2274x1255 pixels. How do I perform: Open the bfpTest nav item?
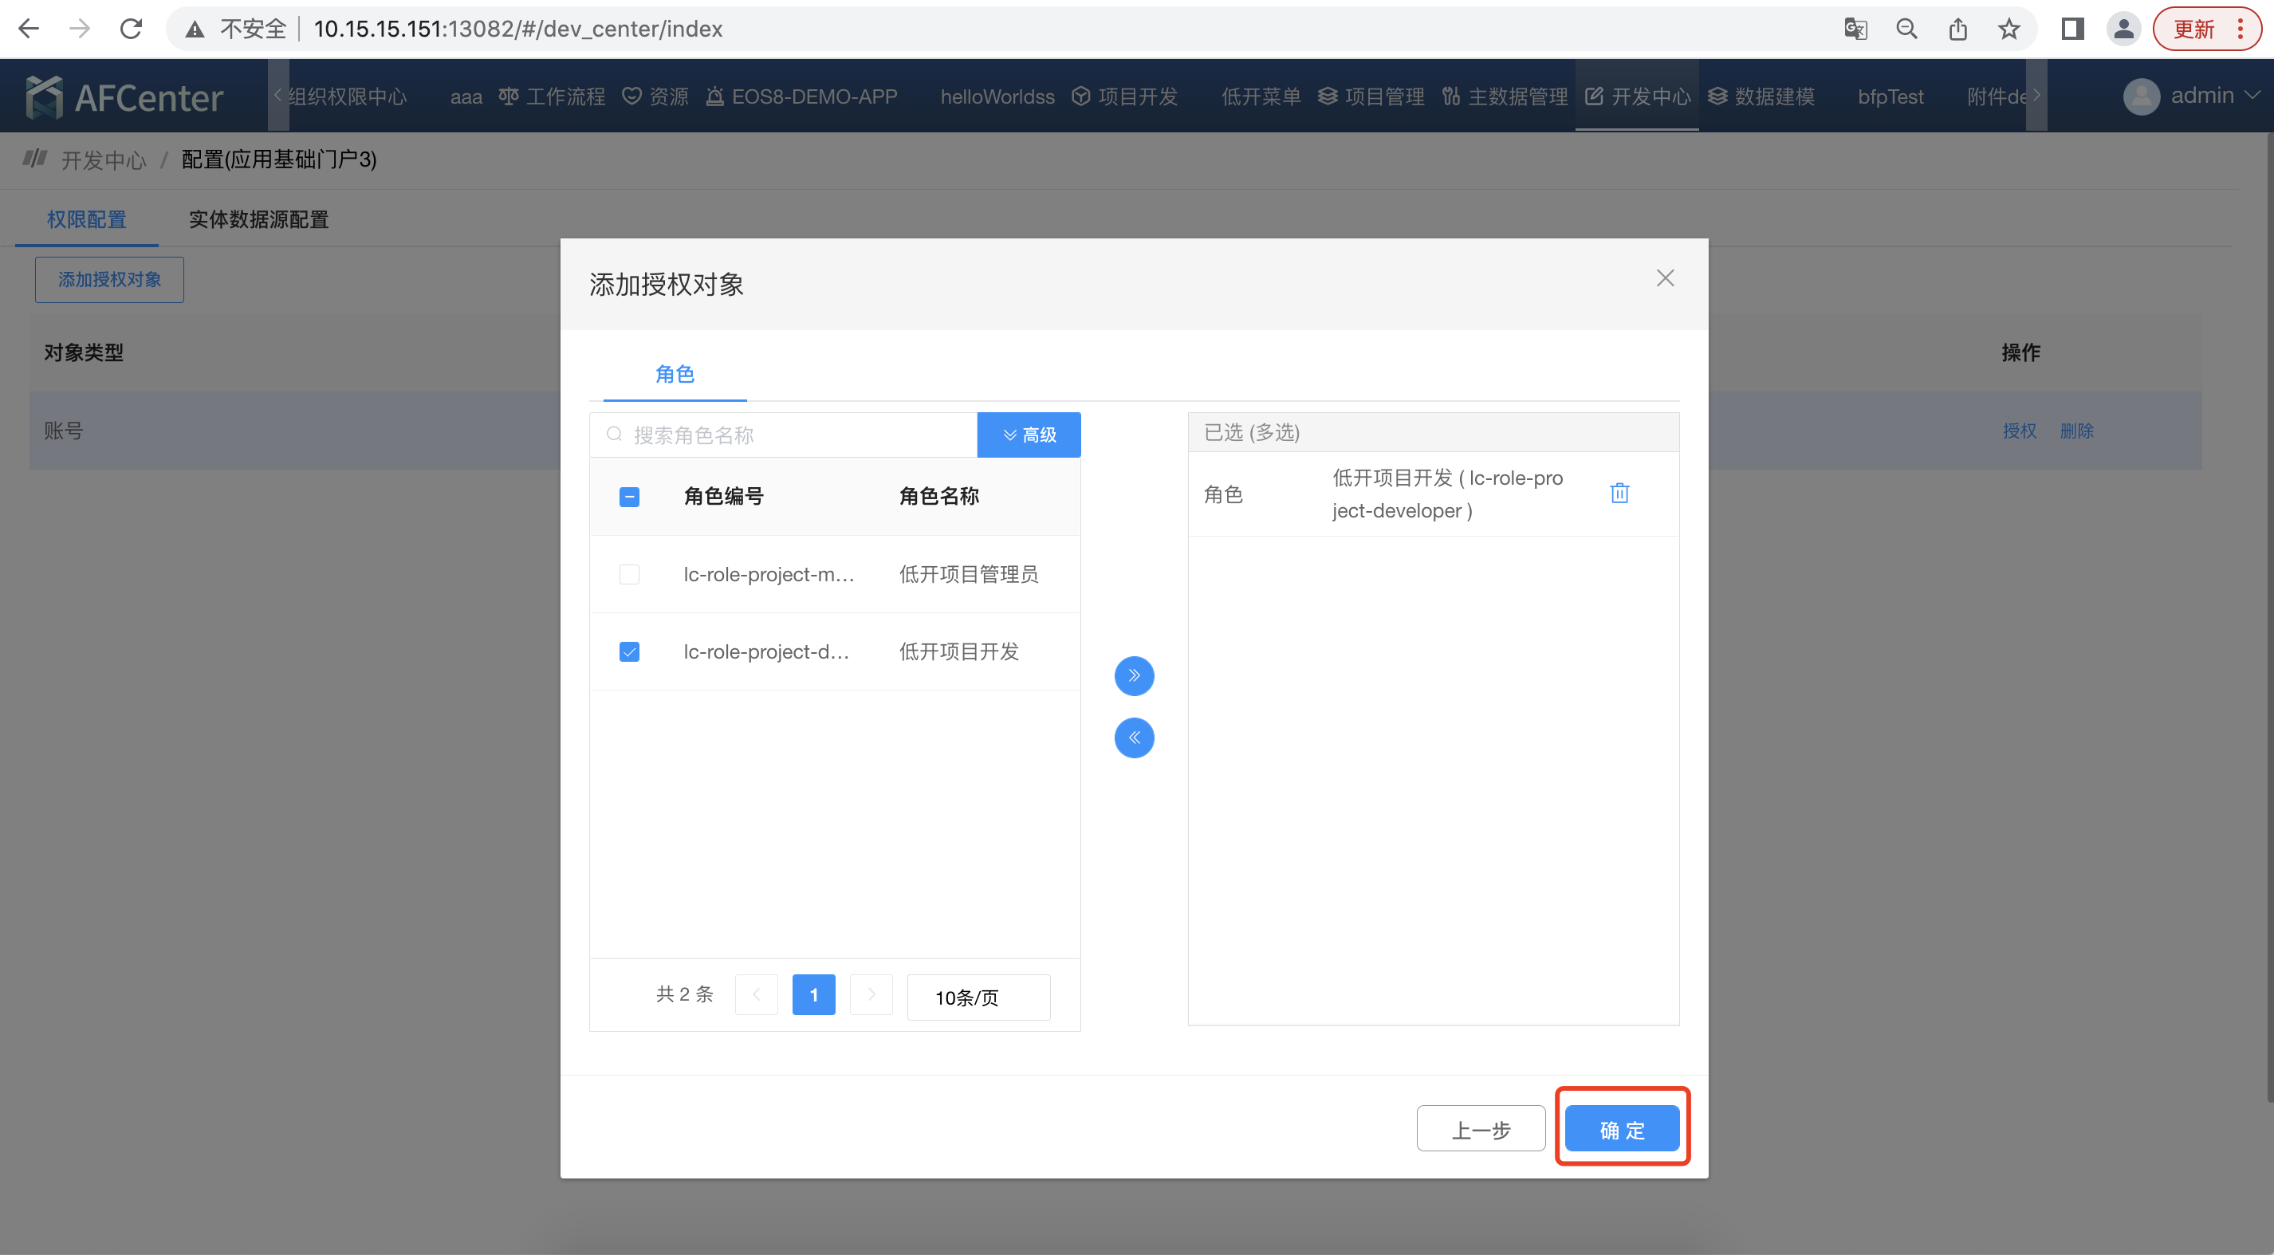[x=1890, y=97]
